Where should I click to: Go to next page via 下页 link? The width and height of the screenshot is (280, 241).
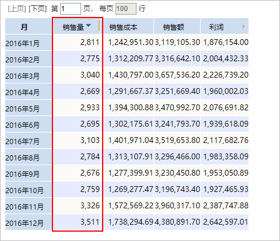(x=38, y=9)
